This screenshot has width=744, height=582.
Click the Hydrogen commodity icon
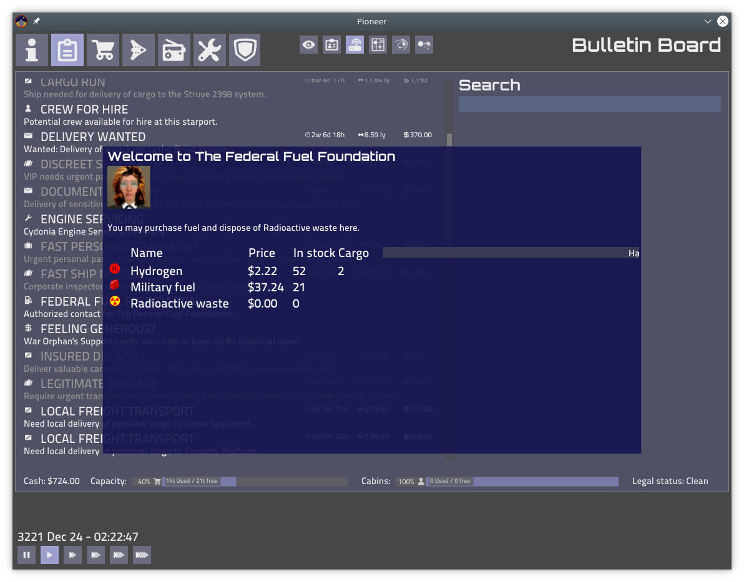click(x=115, y=269)
